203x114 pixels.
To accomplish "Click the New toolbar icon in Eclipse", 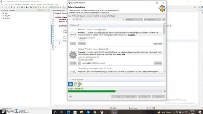I will pyautogui.click(x=2, y=7).
